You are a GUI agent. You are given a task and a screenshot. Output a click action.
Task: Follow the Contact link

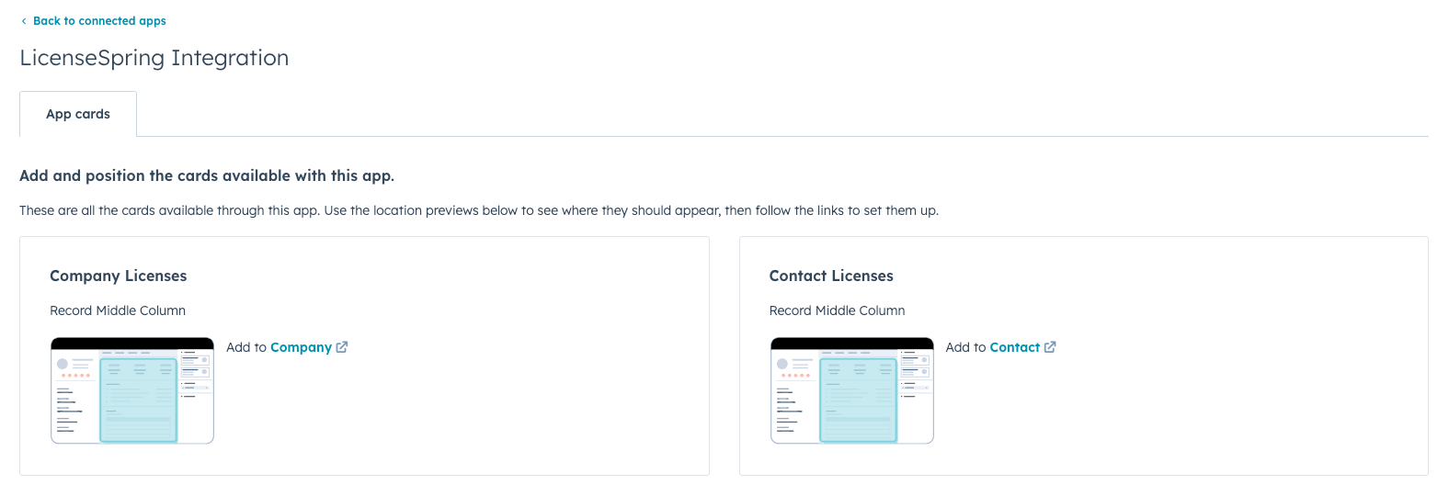pyautogui.click(x=1014, y=347)
